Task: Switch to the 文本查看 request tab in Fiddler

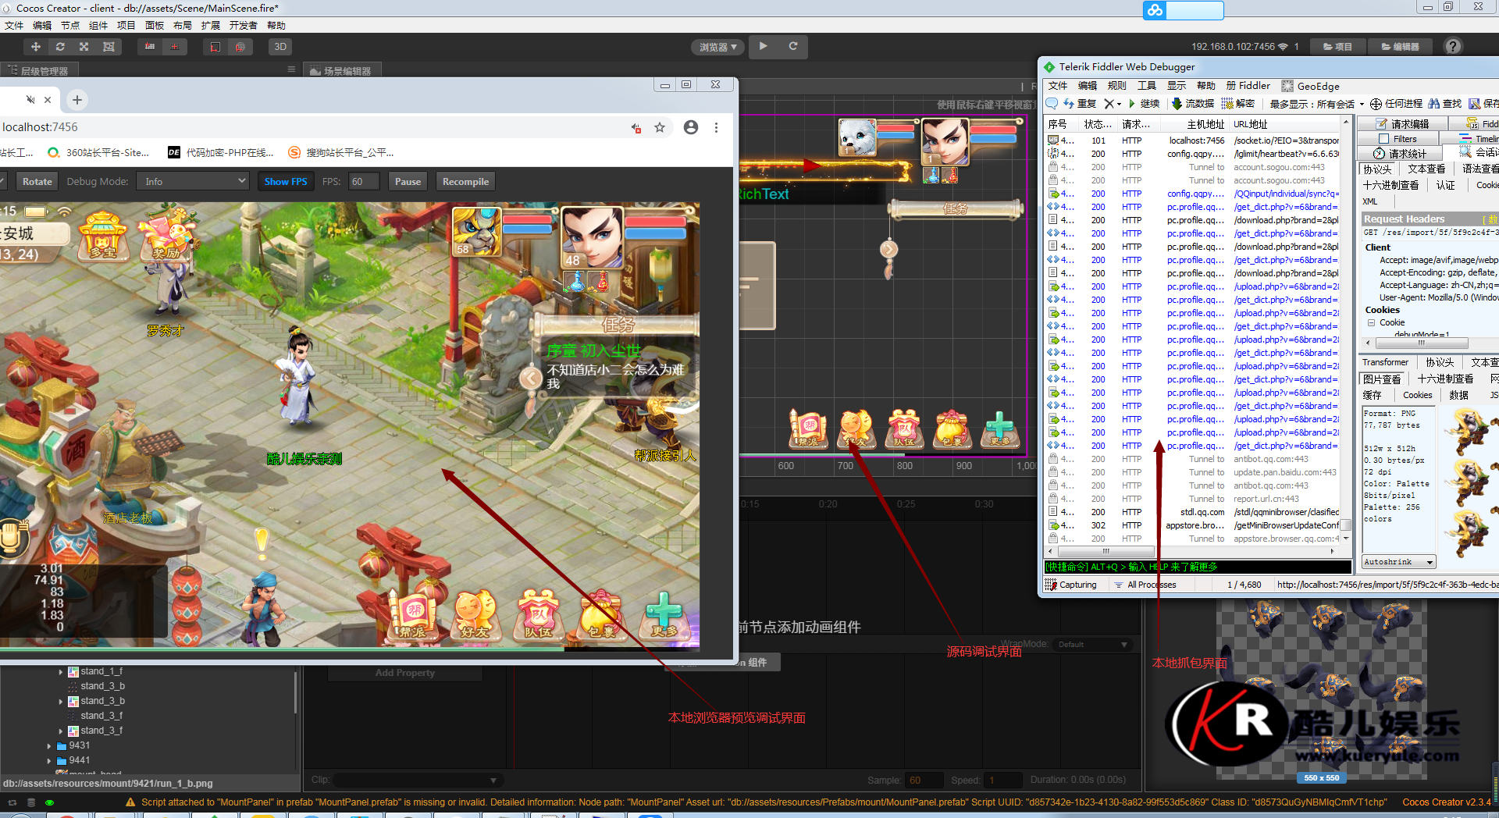Action: [x=1426, y=169]
